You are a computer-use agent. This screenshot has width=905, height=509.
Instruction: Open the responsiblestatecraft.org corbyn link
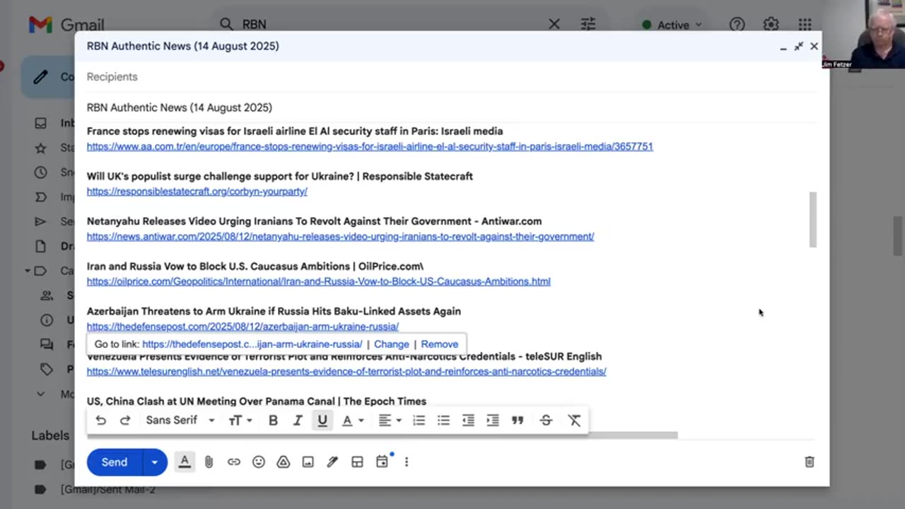coord(197,192)
